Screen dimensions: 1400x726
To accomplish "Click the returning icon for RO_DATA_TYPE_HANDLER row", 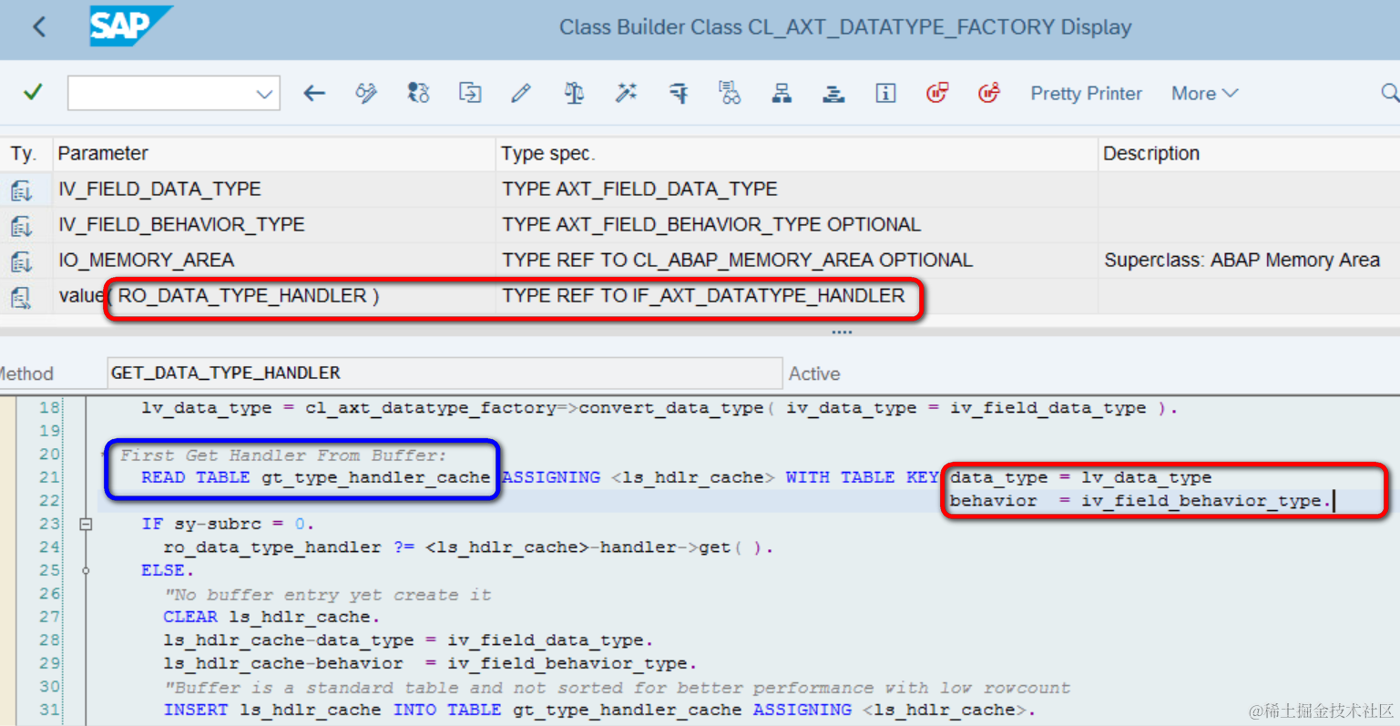I will pyautogui.click(x=21, y=297).
